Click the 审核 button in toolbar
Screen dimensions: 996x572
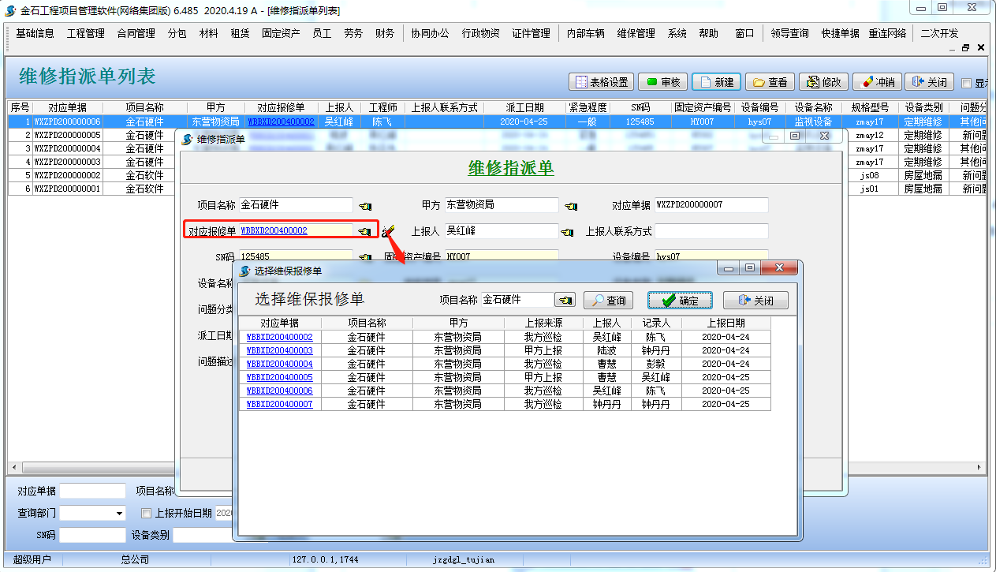coord(662,82)
